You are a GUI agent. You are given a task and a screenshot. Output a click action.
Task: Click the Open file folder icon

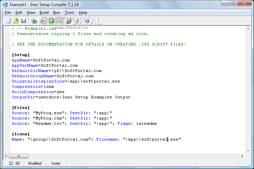(16, 21)
